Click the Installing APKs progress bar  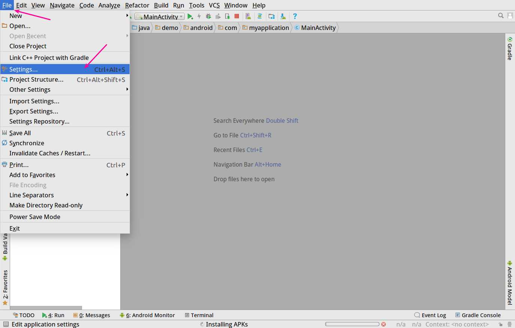(x=352, y=324)
